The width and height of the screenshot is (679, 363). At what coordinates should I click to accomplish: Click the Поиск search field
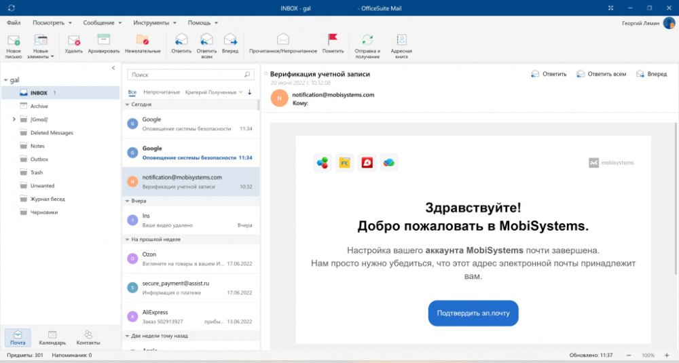(x=186, y=75)
